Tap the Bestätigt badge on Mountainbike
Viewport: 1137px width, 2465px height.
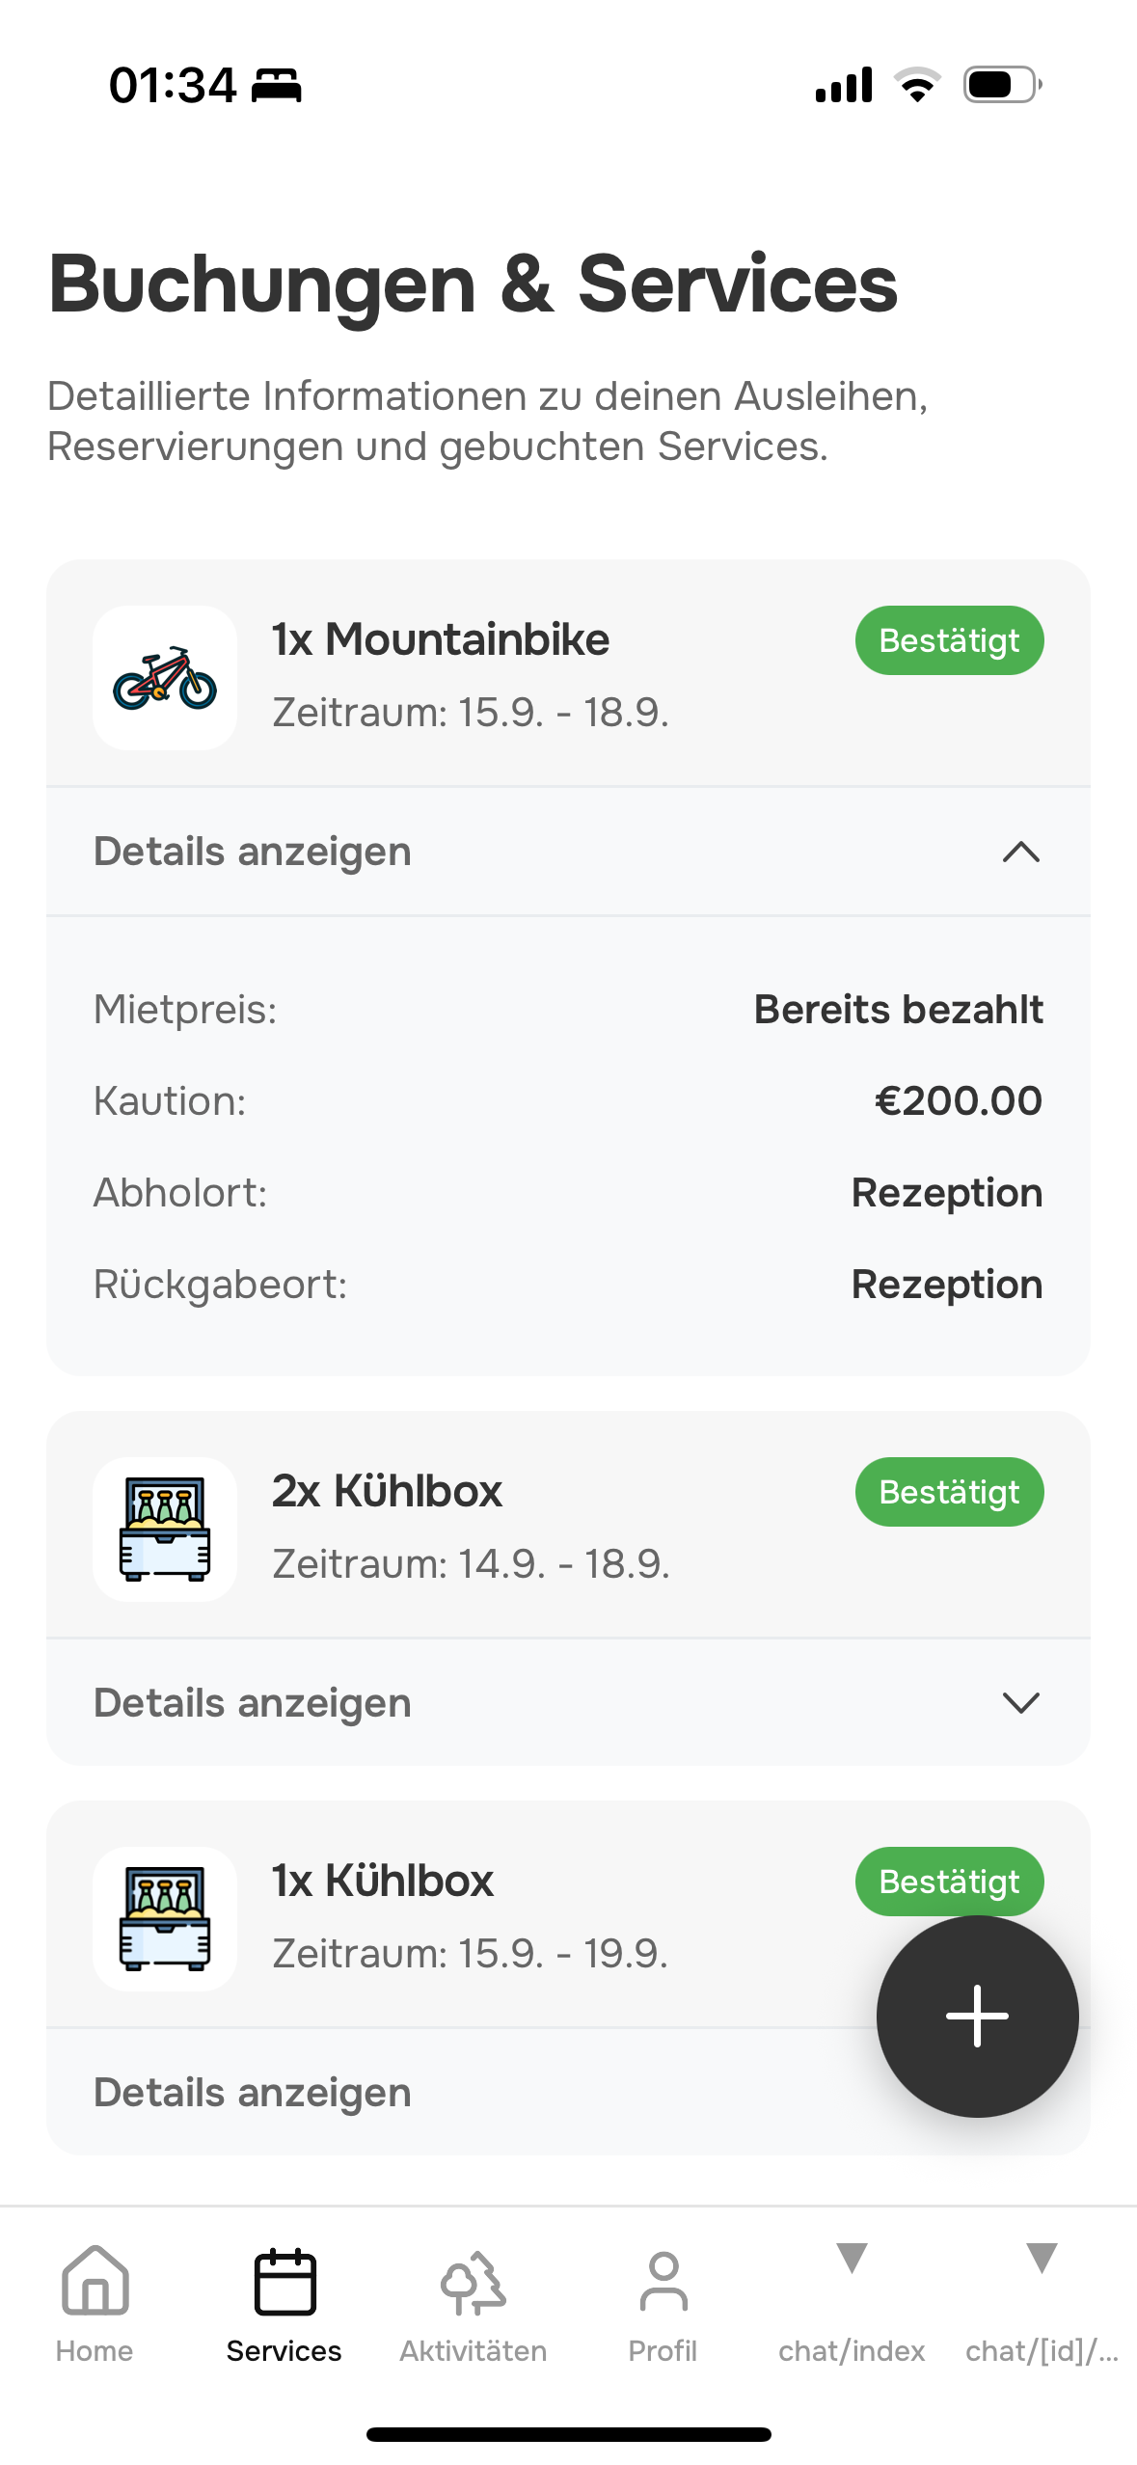pyautogui.click(x=949, y=640)
